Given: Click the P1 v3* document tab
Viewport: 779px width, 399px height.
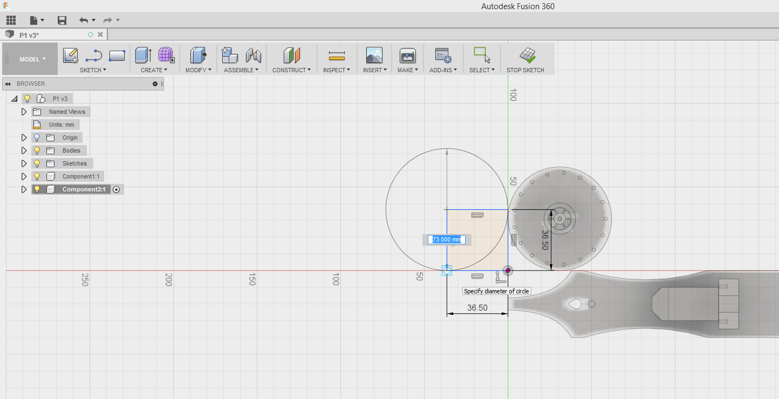Looking at the screenshot, I should pos(54,35).
